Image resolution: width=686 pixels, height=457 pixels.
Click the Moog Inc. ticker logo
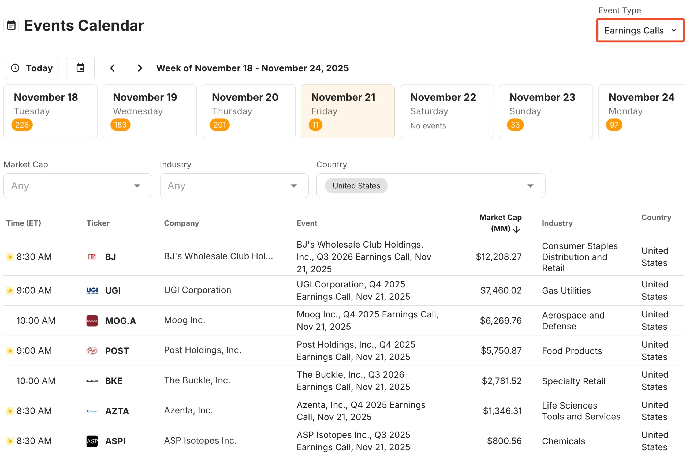coord(92,321)
